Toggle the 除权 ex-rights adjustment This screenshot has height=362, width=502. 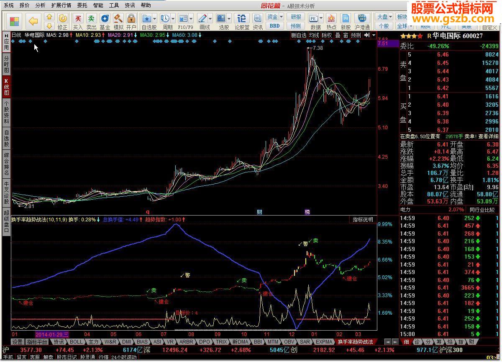pyautogui.click(x=327, y=35)
